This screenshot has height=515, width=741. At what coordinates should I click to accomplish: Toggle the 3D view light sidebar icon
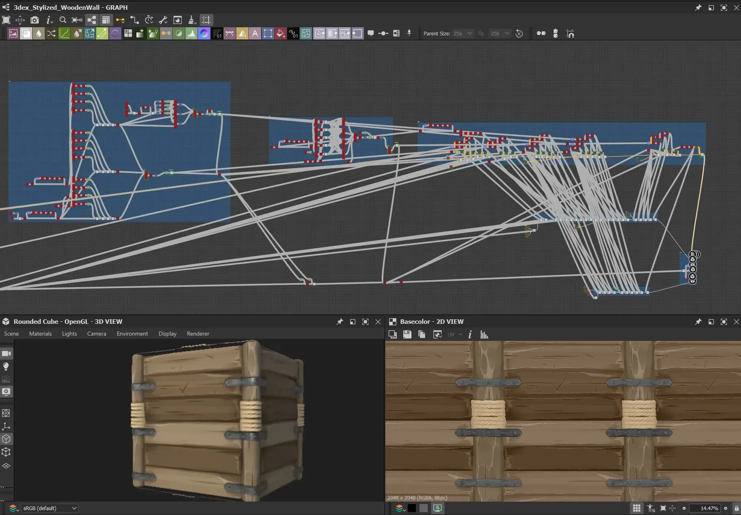tap(6, 367)
